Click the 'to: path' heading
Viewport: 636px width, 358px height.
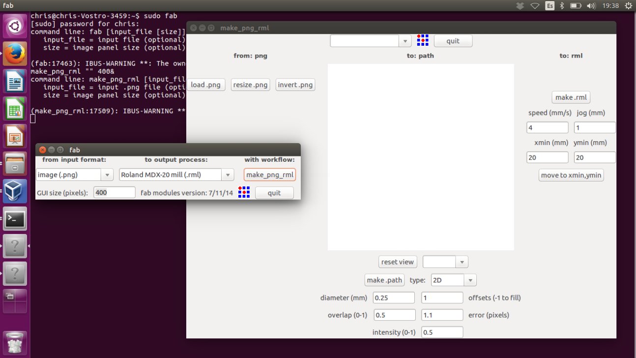[x=420, y=56]
